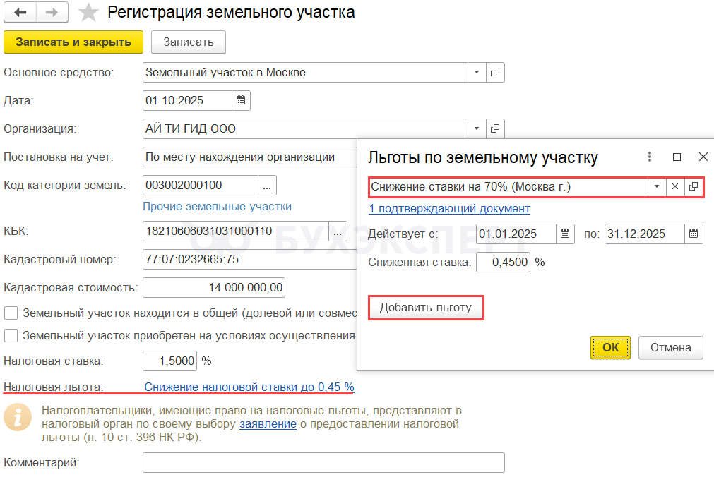Viewport: 714px width, 482px height.
Task: Expand the Организация dropdown list
Action: [476, 128]
